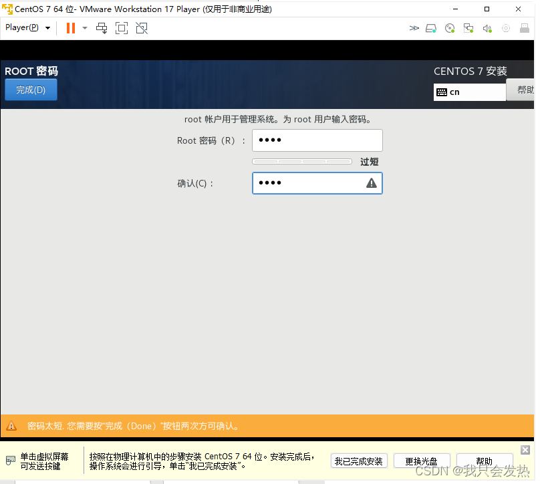Focus the Root 密码 input field

coord(317,140)
